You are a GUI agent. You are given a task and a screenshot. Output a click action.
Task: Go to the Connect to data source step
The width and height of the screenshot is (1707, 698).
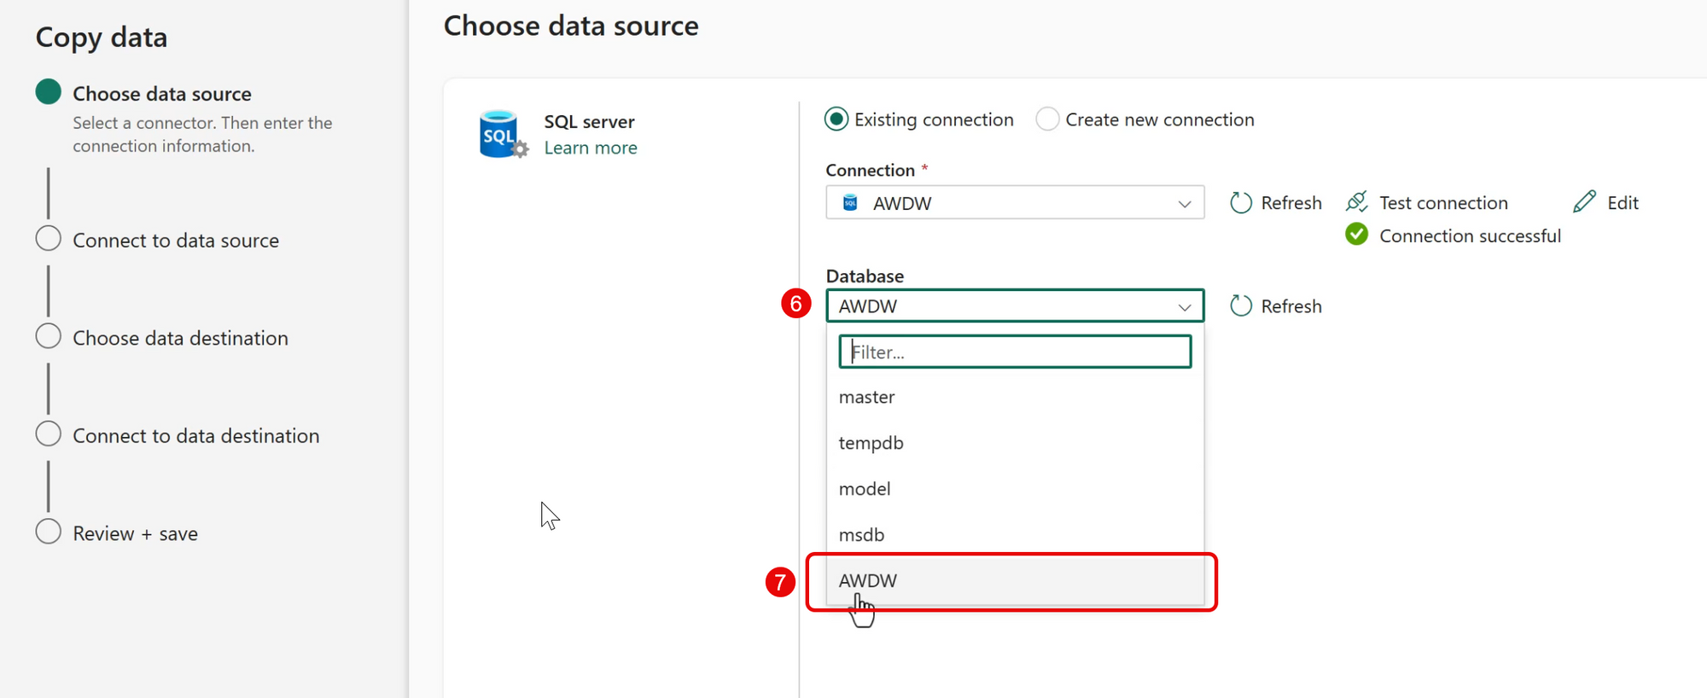(175, 241)
